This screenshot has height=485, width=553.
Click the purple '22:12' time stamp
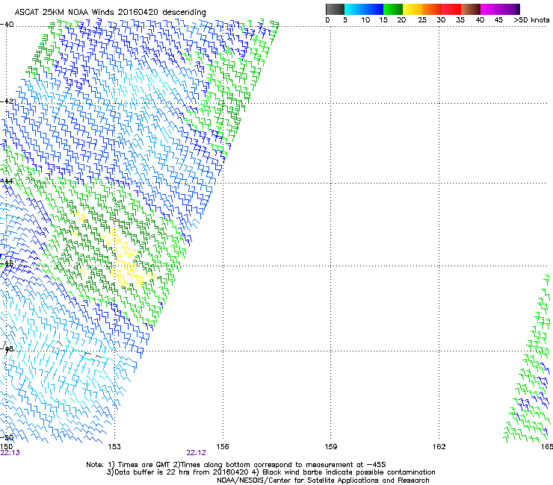tap(196, 453)
